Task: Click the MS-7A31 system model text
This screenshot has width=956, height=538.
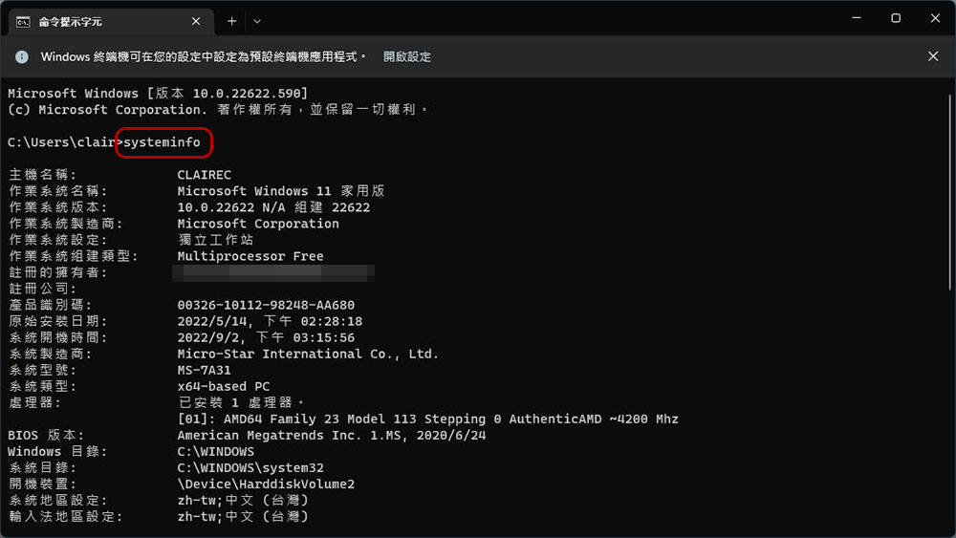Action: click(205, 370)
